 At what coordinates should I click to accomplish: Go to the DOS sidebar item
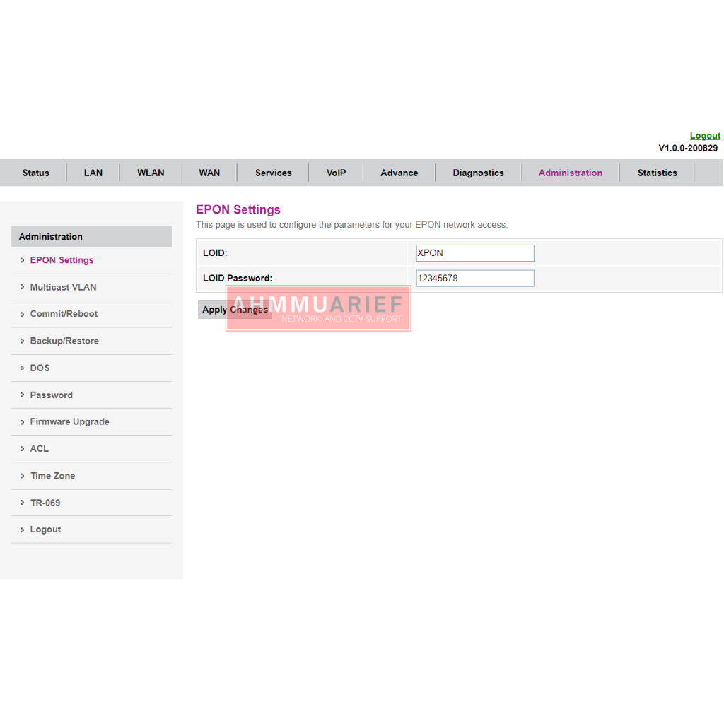(40, 368)
